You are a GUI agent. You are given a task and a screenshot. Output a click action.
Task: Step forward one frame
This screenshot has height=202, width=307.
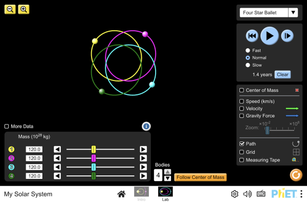pos(287,36)
